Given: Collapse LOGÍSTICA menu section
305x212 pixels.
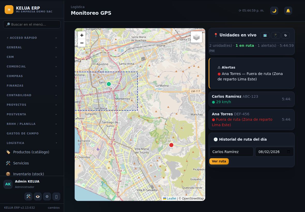Looking at the screenshot, I should click(x=32, y=143).
